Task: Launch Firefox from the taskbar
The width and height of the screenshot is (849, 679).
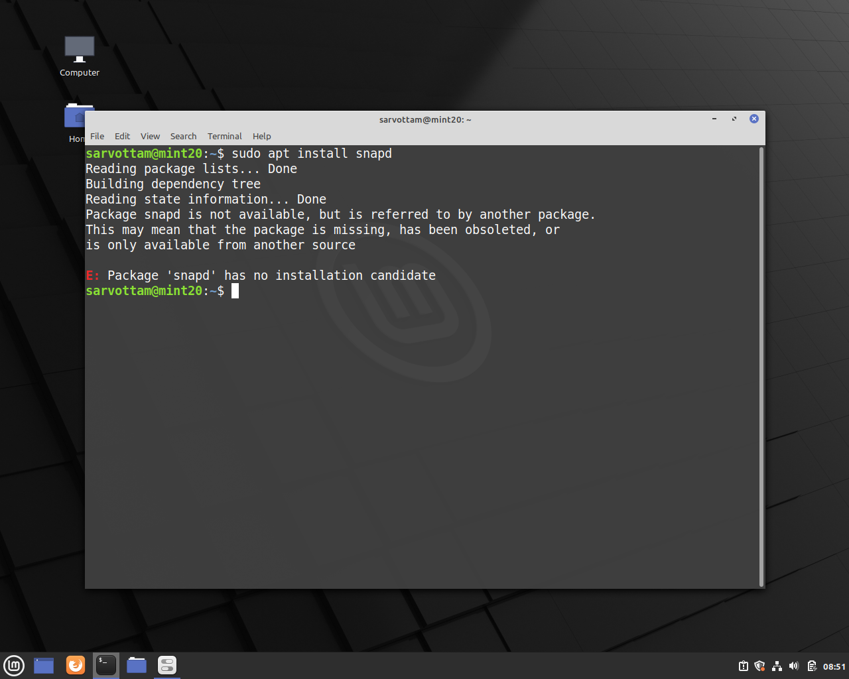Action: click(x=76, y=665)
